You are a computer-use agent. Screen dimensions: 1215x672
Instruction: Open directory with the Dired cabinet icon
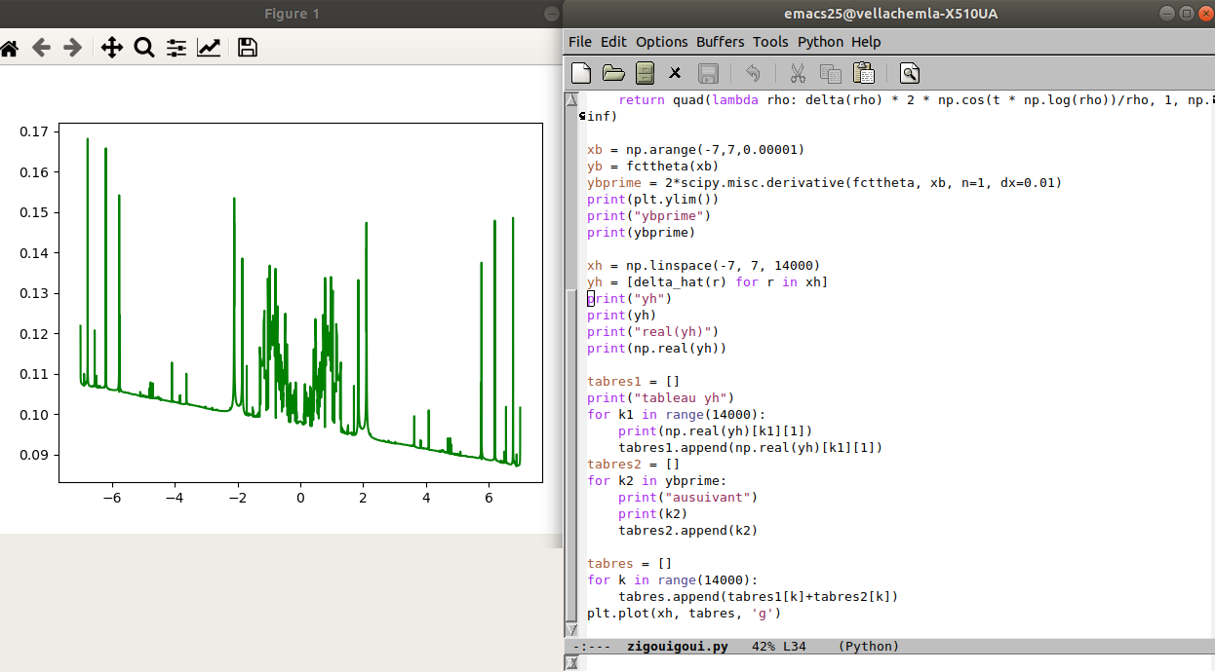(645, 73)
